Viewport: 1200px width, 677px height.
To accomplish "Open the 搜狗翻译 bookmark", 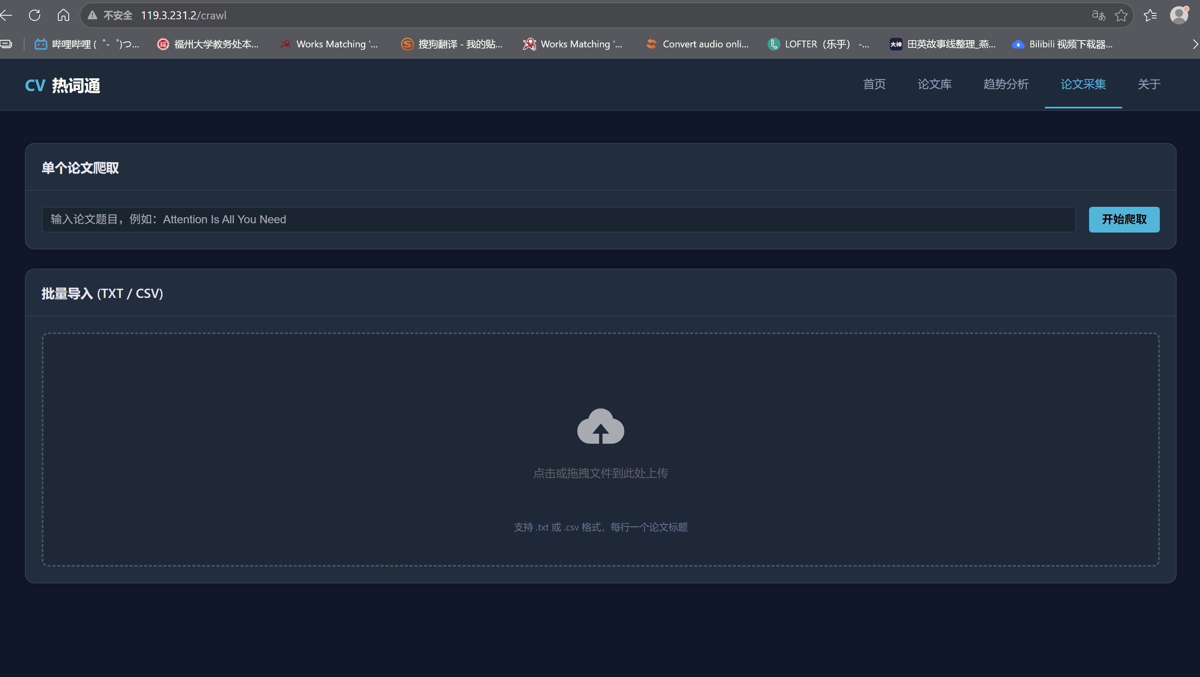I will pos(452,44).
